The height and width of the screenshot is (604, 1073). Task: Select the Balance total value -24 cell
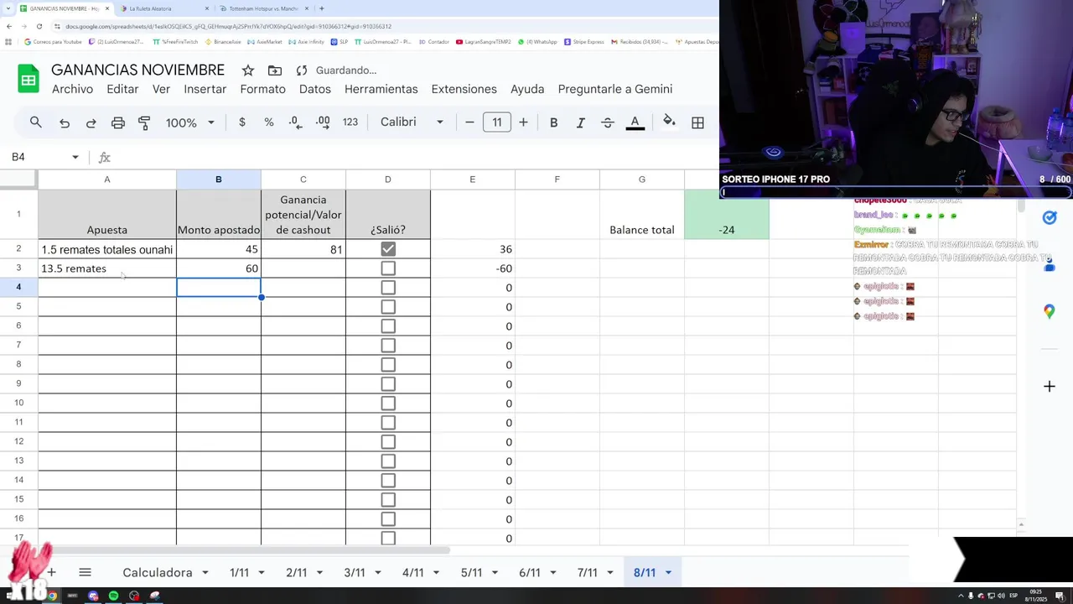point(727,215)
